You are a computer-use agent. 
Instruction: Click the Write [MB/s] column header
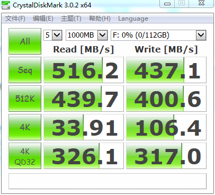coord(166,49)
